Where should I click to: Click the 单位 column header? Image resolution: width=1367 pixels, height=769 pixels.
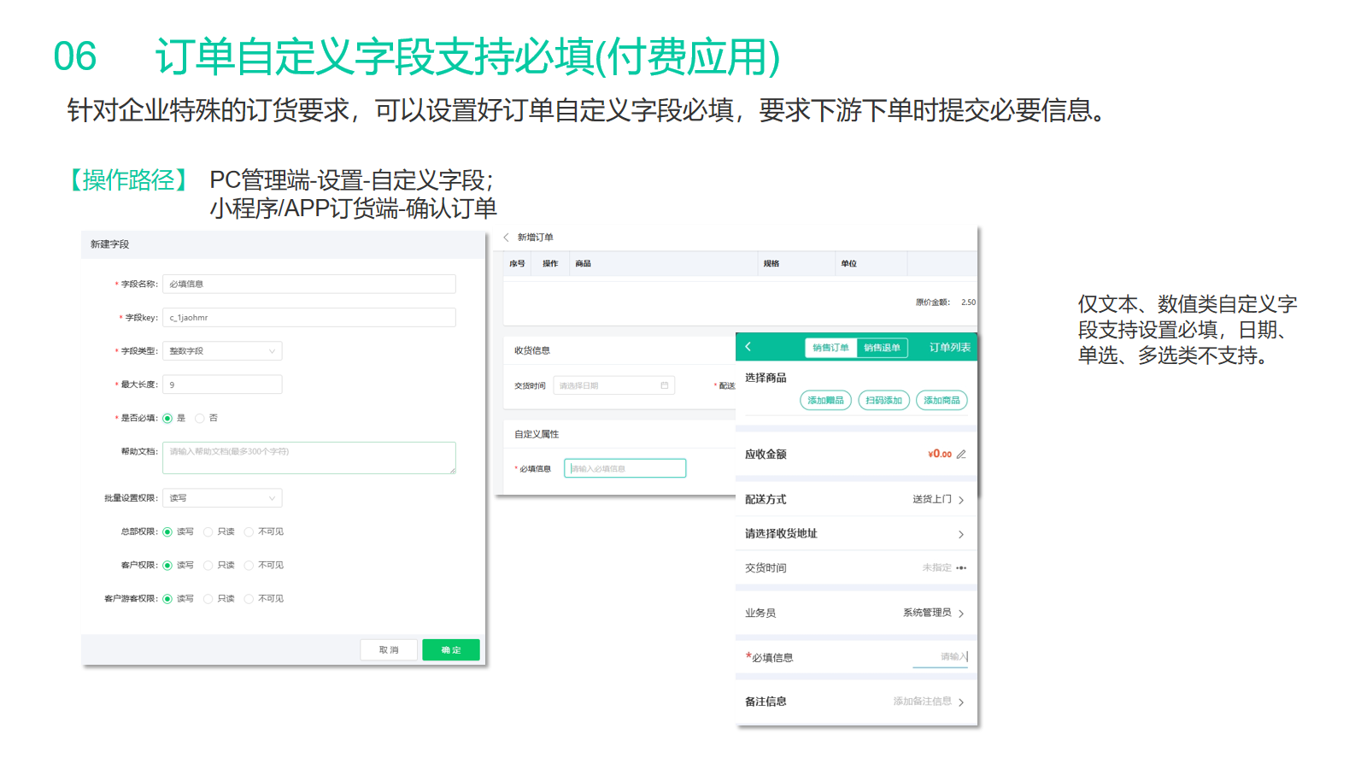click(848, 264)
